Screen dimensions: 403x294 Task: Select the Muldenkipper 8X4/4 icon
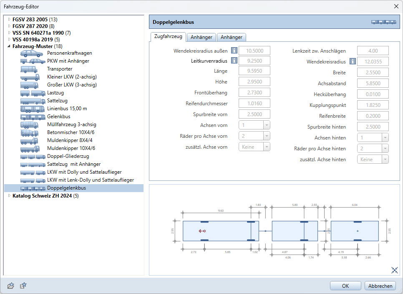29,141
